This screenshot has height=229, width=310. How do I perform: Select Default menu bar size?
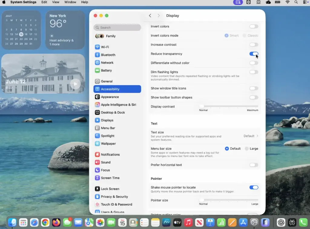click(227, 149)
